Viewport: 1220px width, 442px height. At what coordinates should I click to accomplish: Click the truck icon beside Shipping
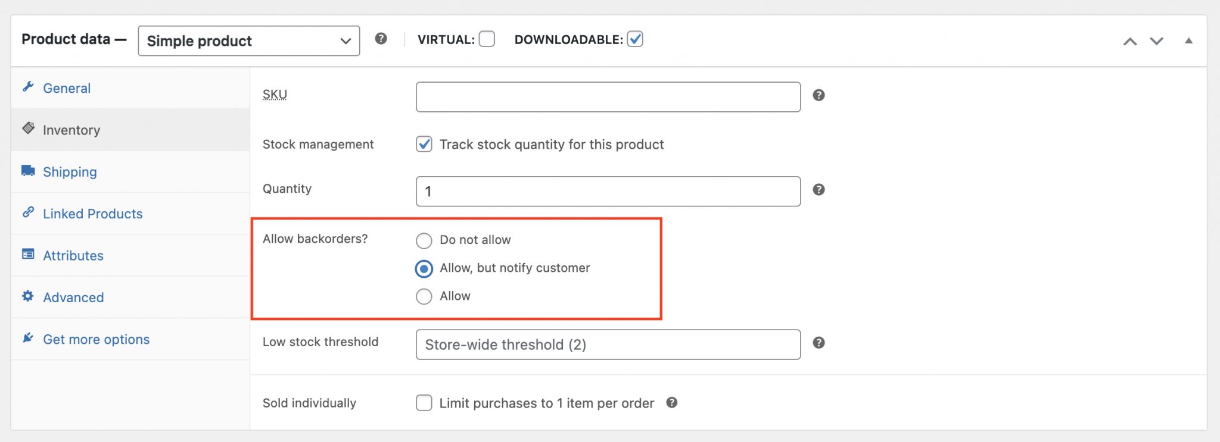(x=27, y=171)
